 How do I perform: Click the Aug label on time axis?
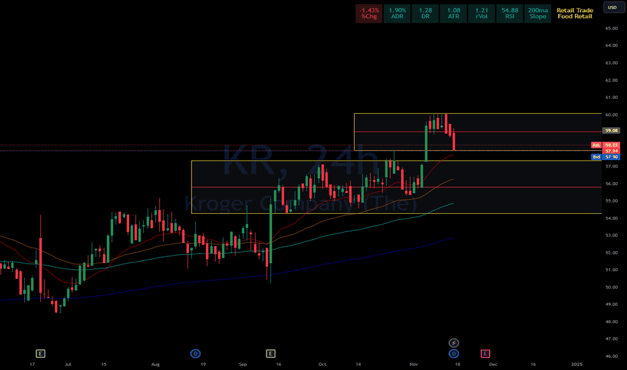[x=155, y=365]
